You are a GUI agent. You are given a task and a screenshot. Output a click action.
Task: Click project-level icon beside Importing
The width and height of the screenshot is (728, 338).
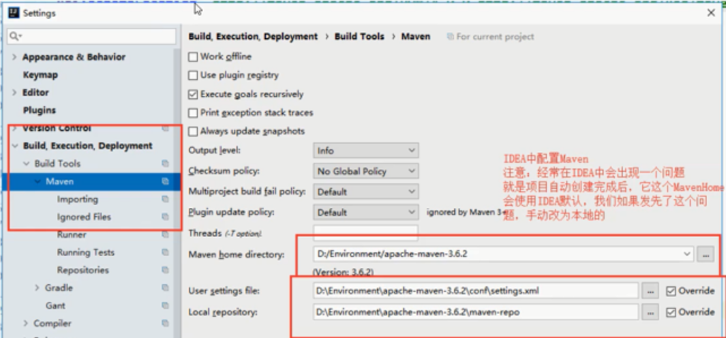165,199
